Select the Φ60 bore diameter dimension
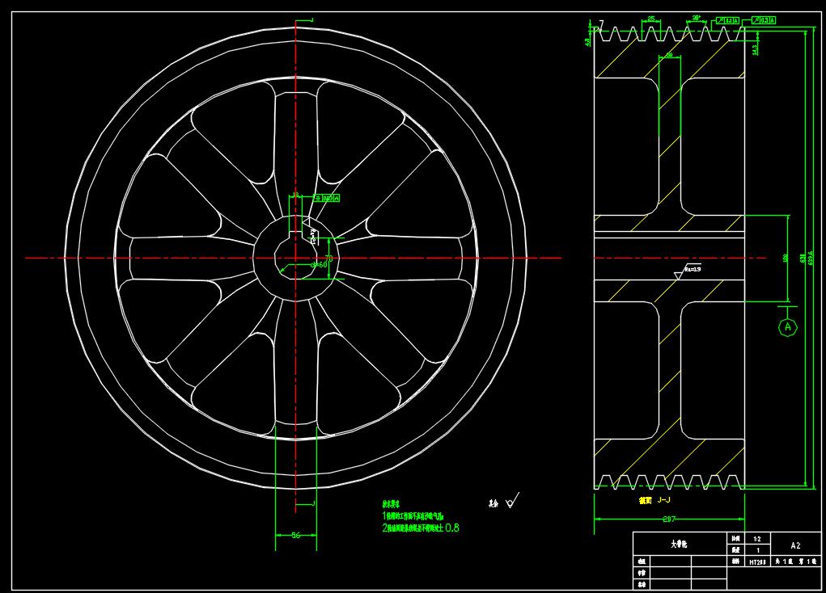 click(320, 265)
